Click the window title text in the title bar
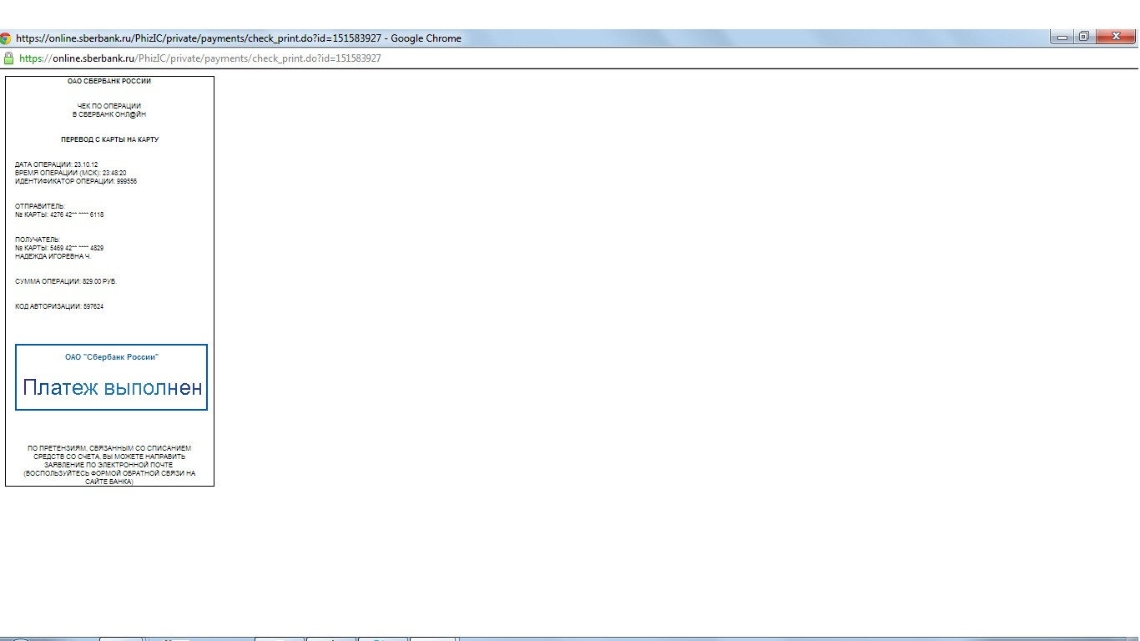The height and width of the screenshot is (641, 1140). [x=239, y=38]
